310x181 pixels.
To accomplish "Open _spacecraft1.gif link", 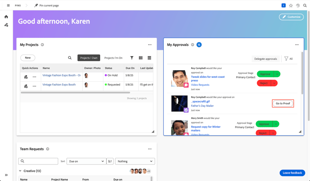I will [x=200, y=101].
